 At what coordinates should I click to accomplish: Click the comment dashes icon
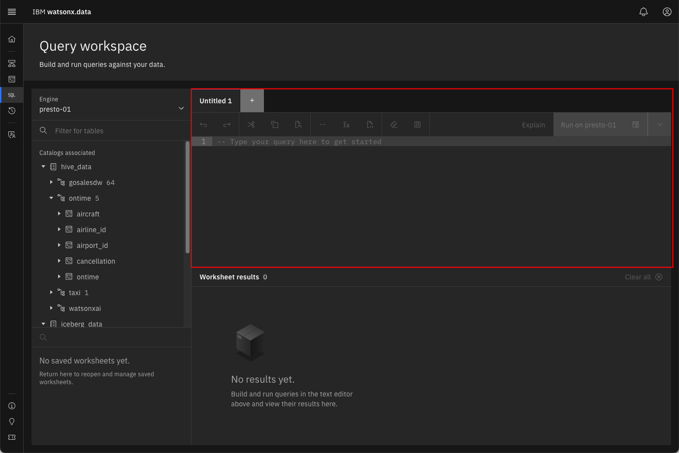(323, 125)
